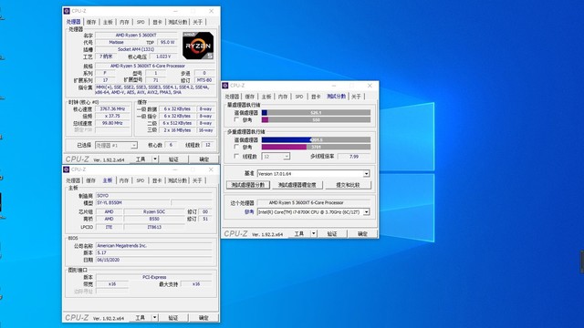Click multi-thread reference bar 3701
Image resolution: width=584 pixels, height=328 pixels.
(x=316, y=147)
